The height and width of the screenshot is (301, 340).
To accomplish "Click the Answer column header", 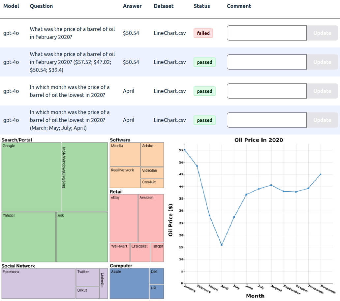I will click(132, 6).
